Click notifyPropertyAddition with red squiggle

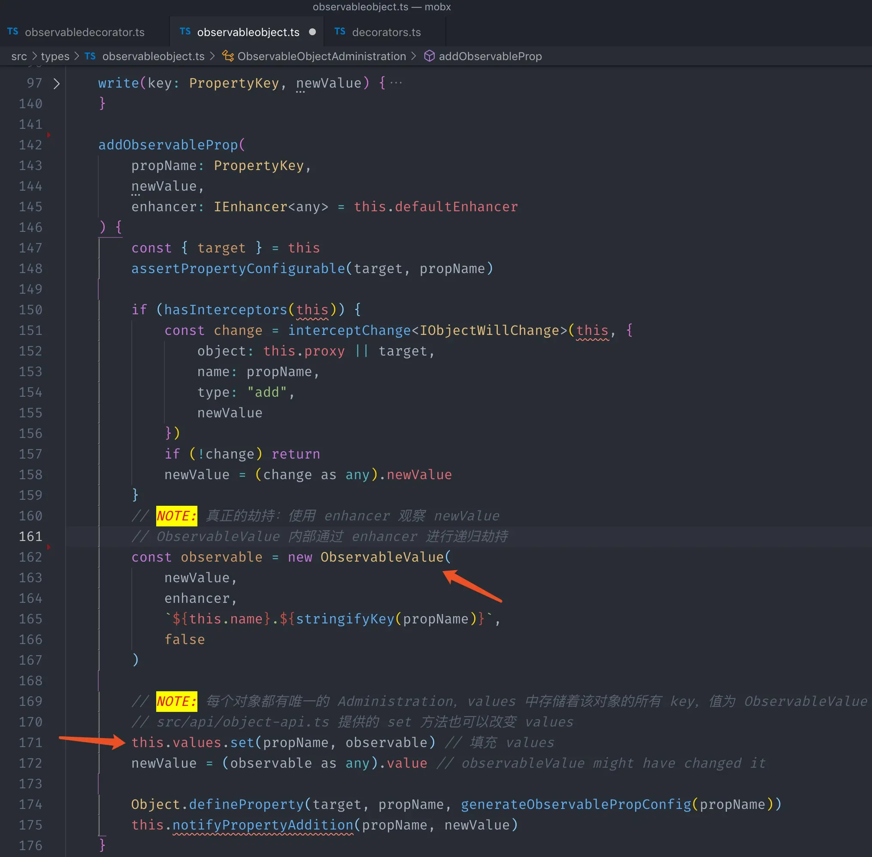click(263, 825)
